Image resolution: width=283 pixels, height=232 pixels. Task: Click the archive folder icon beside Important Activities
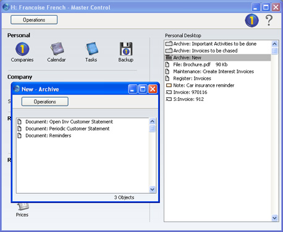click(x=169, y=44)
